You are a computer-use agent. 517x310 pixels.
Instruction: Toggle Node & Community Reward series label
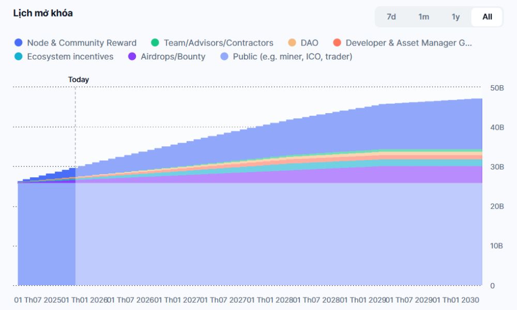[x=82, y=43]
